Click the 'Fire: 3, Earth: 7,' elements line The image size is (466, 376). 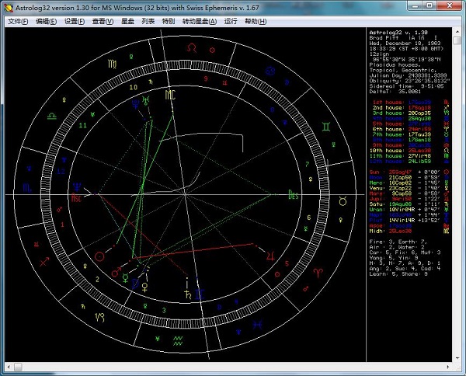[398, 242]
